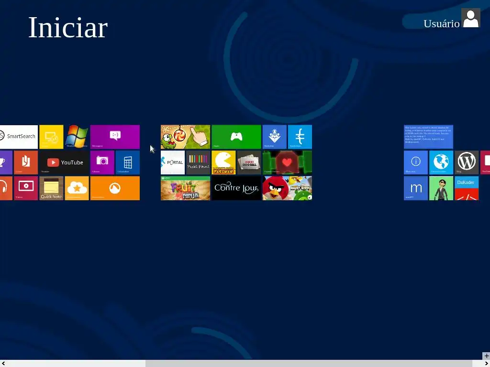Image resolution: width=490 pixels, height=367 pixels.
Task: Click the horizontal scrollbar left arrow
Action: (3, 363)
